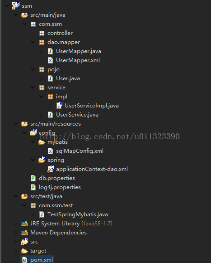Click the JRE System Library icon

click(24, 224)
